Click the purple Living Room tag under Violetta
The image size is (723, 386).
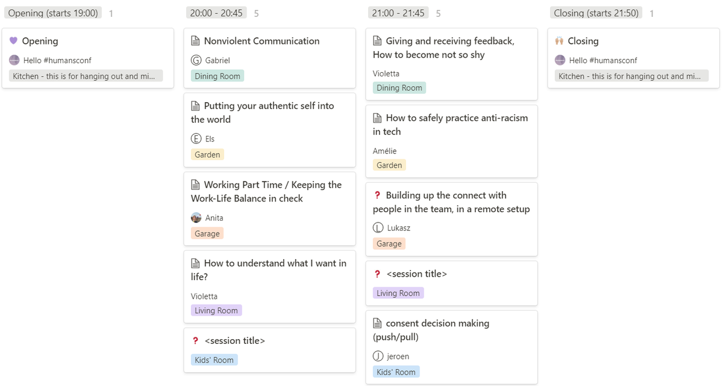click(x=216, y=311)
